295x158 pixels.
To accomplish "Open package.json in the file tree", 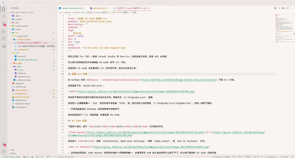I will (x=21, y=94).
